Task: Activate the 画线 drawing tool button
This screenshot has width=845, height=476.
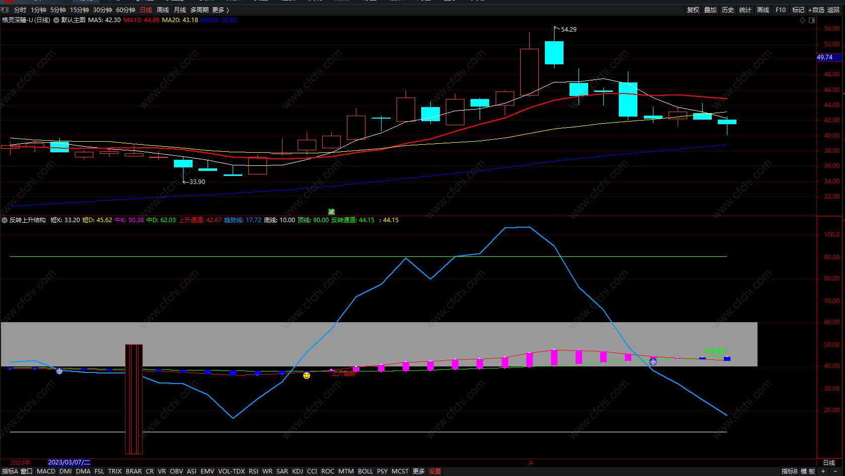Action: point(763,10)
